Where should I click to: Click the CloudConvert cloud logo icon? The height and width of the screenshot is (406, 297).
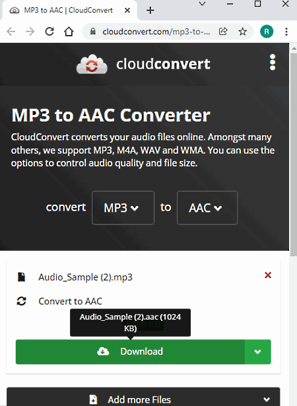[92, 64]
